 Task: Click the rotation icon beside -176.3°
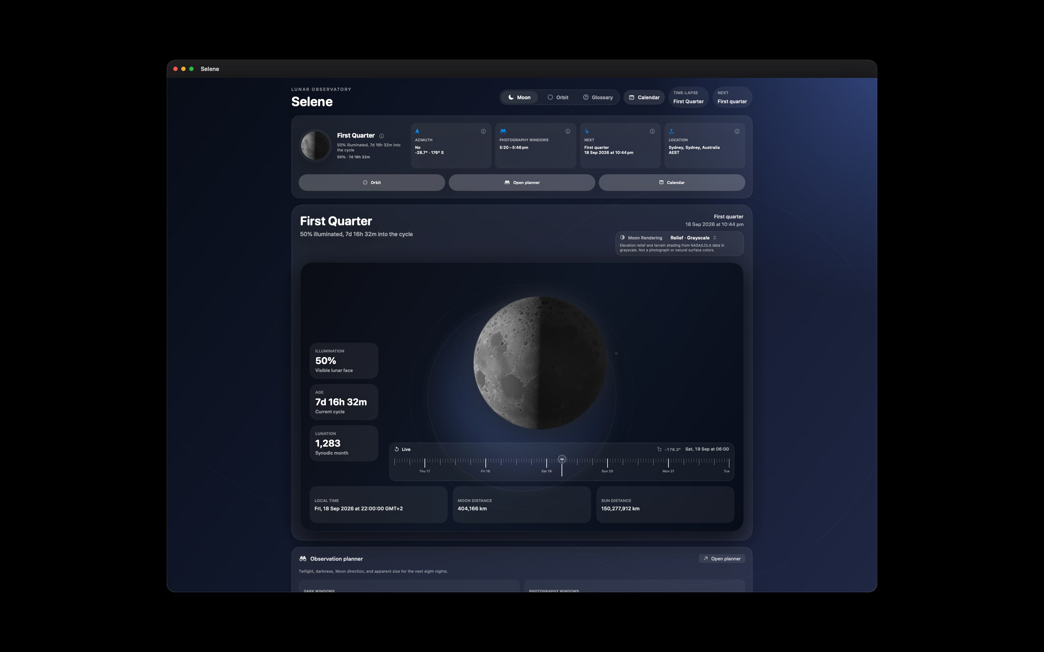pos(659,449)
